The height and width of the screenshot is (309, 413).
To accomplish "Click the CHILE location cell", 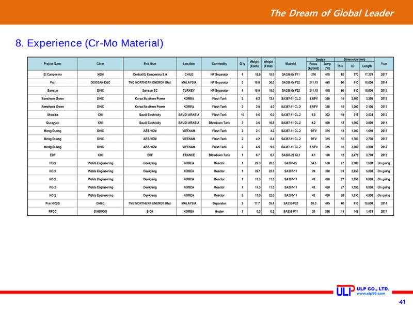I will [x=189, y=74].
